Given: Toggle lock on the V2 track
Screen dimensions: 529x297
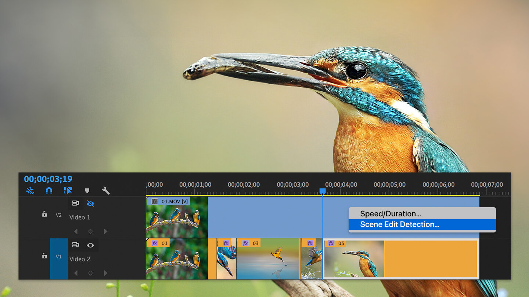Looking at the screenshot, I should pyautogui.click(x=44, y=214).
